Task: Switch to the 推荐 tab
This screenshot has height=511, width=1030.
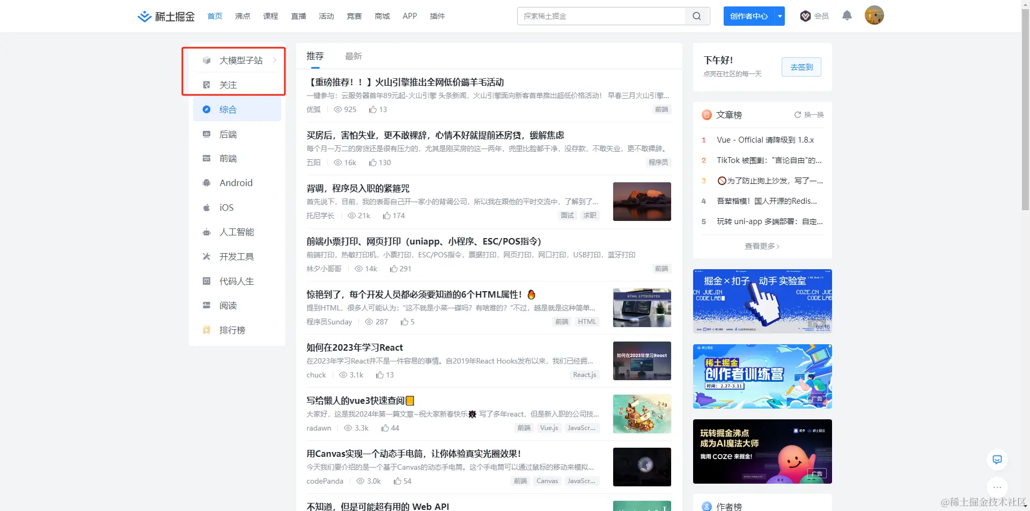Action: [315, 56]
